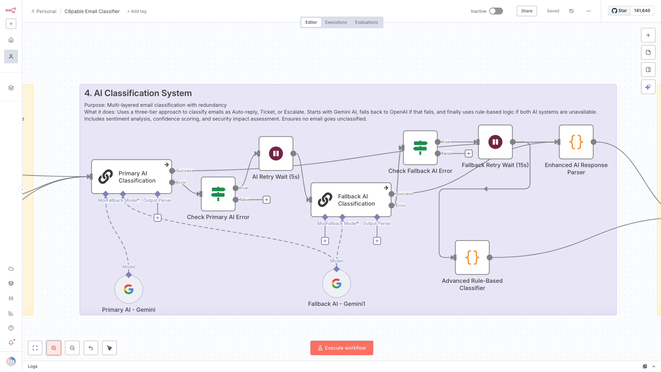The width and height of the screenshot is (661, 372).
Task: Select the 4. AI Classification System sticky title
Action: point(138,93)
